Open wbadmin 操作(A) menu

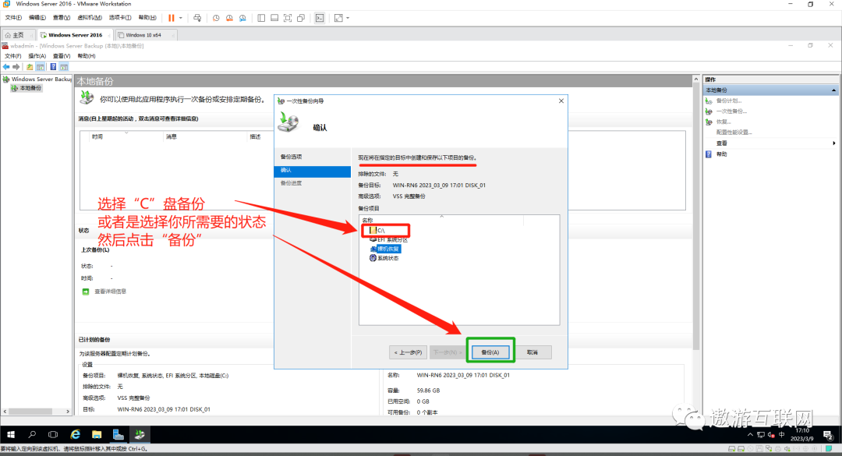coord(37,56)
